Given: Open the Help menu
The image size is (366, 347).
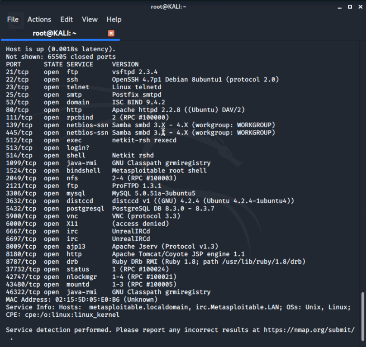Looking at the screenshot, I should point(114,19).
